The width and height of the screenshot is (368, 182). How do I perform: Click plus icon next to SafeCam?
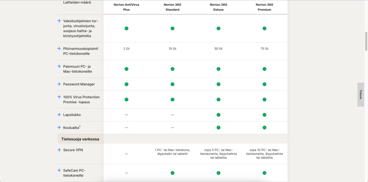click(x=59, y=170)
